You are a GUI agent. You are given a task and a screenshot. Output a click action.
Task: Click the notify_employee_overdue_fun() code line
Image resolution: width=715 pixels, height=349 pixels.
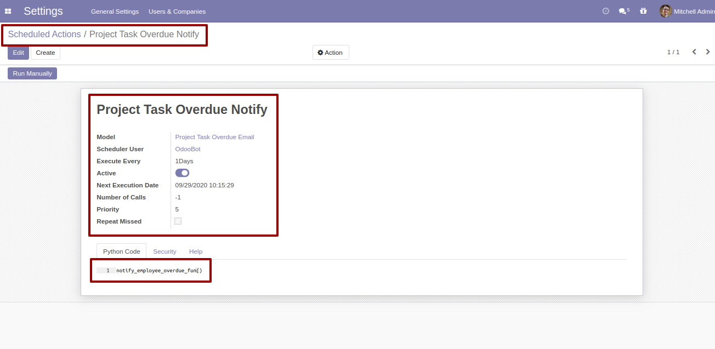159,271
